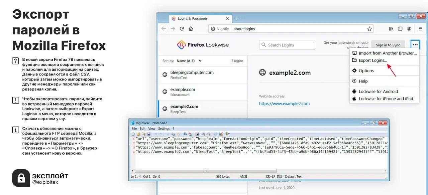Click the example2.com heading in details pane
This screenshot has height=195, width=428.
point(290,72)
